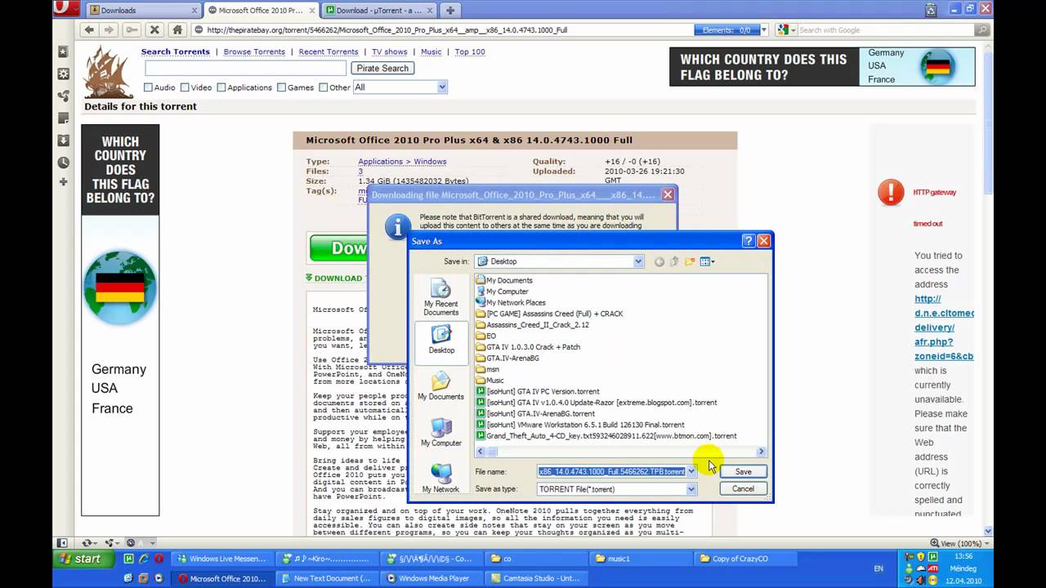
Task: Open the View zoom (100%) dropdown
Action: [985, 543]
